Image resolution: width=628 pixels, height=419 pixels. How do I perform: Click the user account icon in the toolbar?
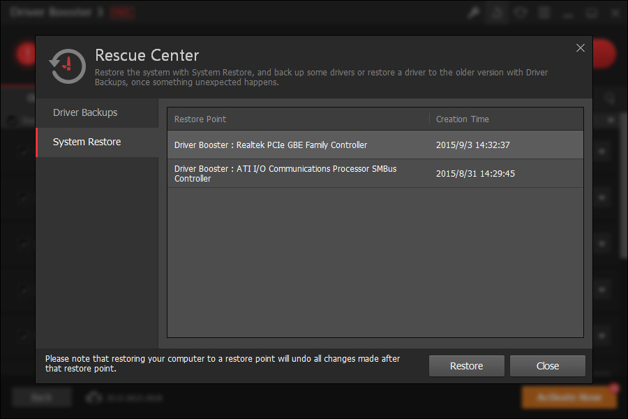(497, 12)
